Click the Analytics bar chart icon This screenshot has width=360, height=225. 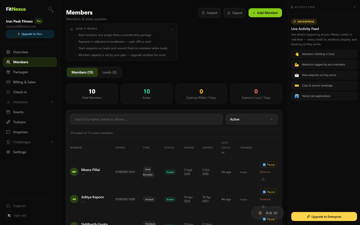point(8,102)
